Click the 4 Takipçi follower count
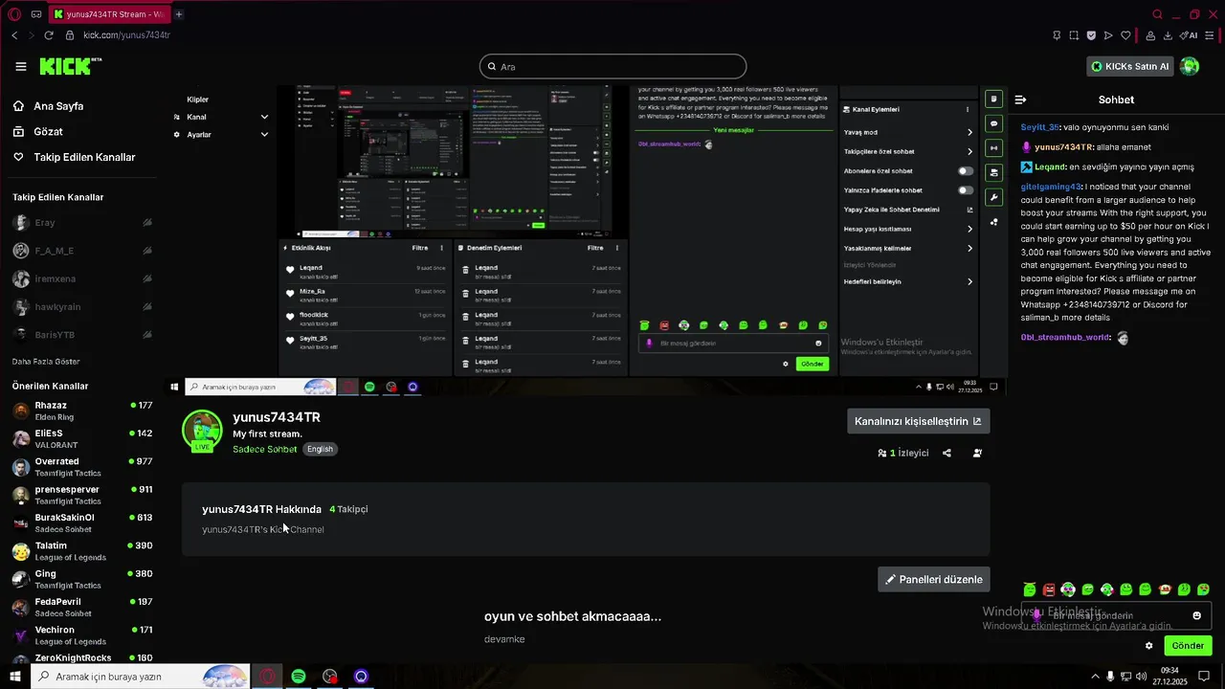Screen dimensions: 1225x689 coord(348,509)
